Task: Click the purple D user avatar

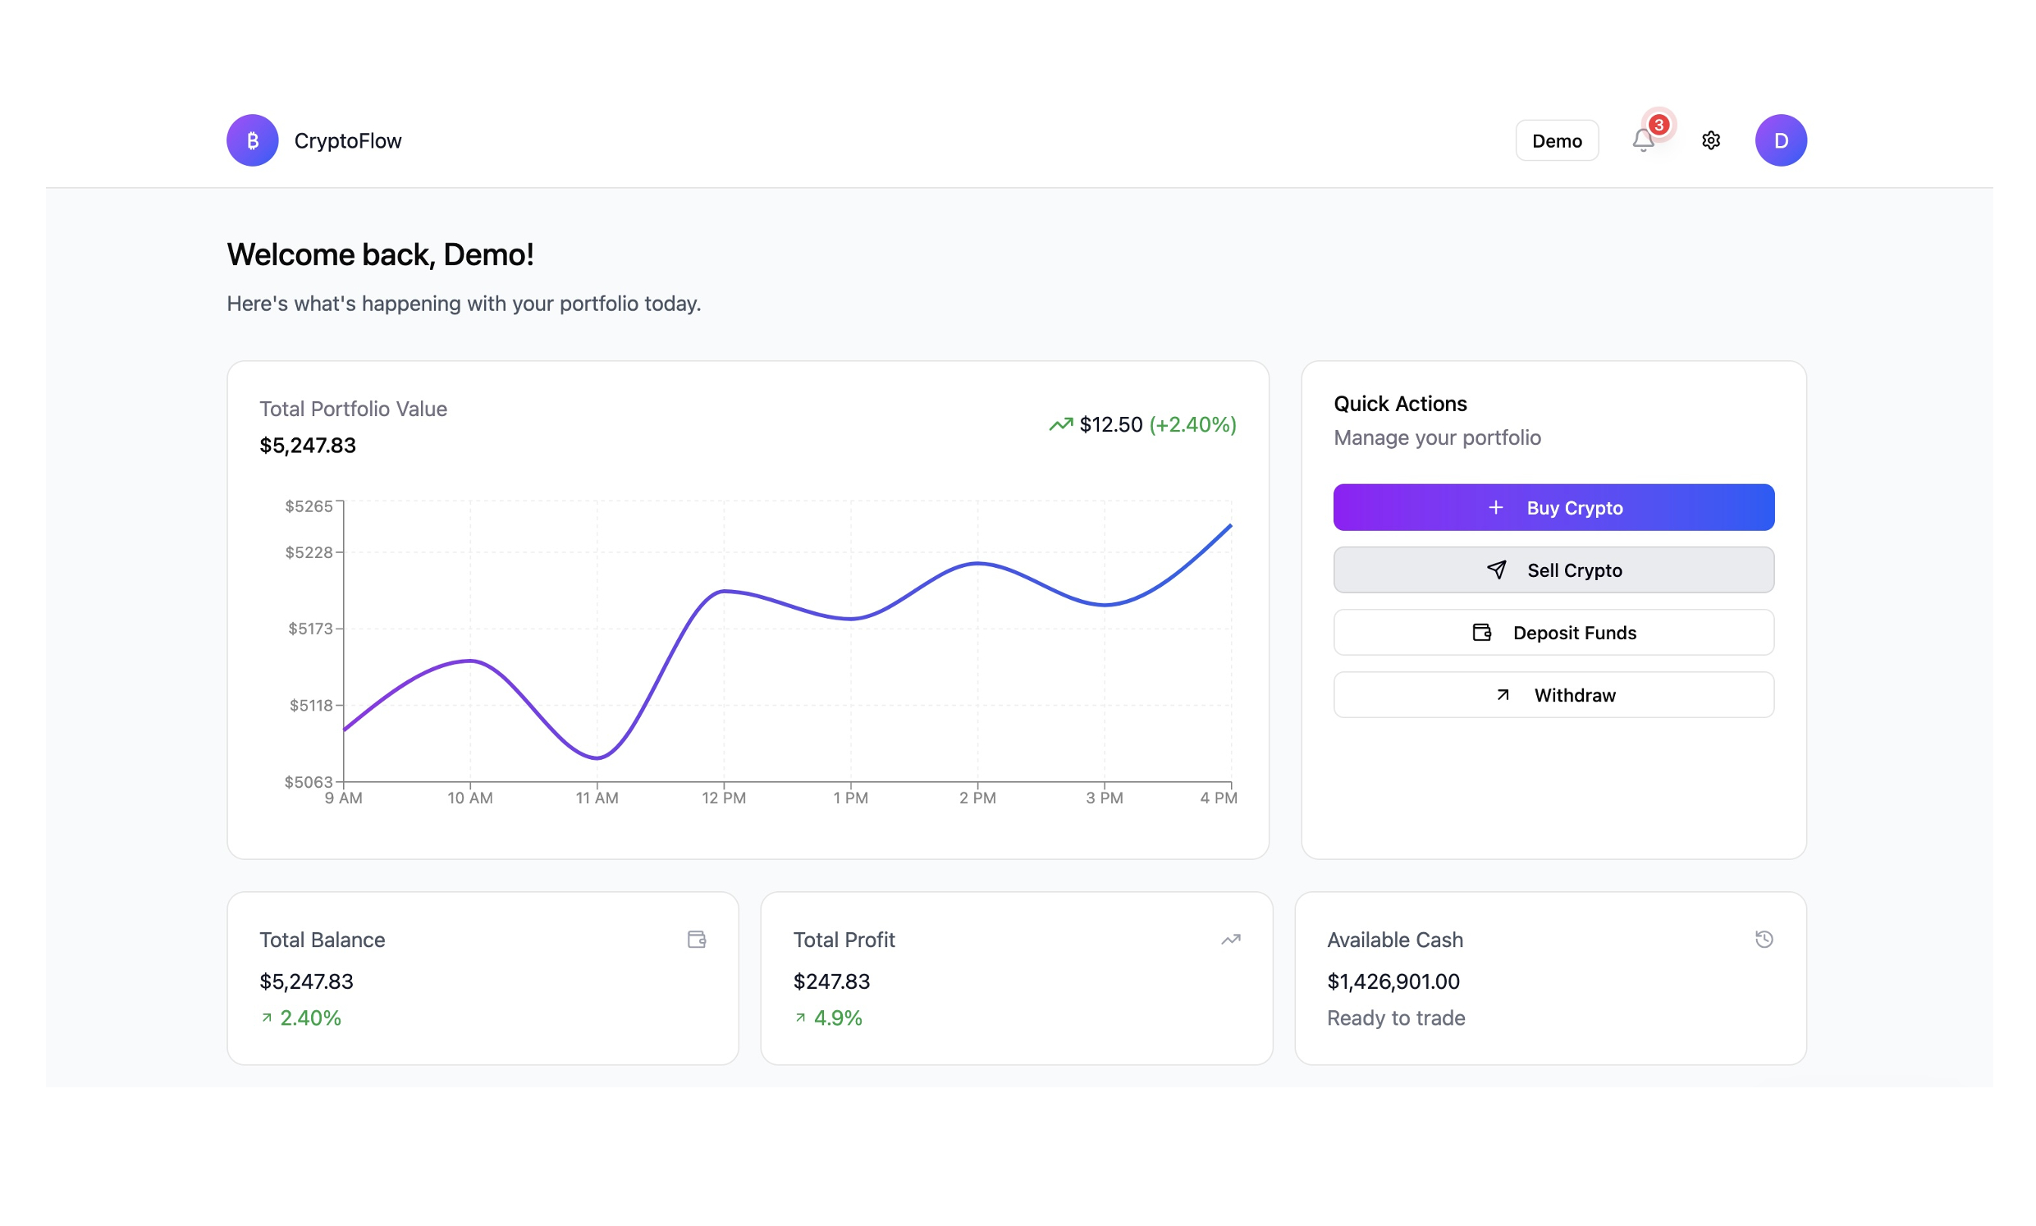Action: click(x=1780, y=140)
